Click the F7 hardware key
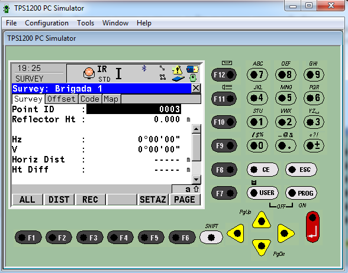The height and width of the screenshot is (273, 348). pos(224,193)
